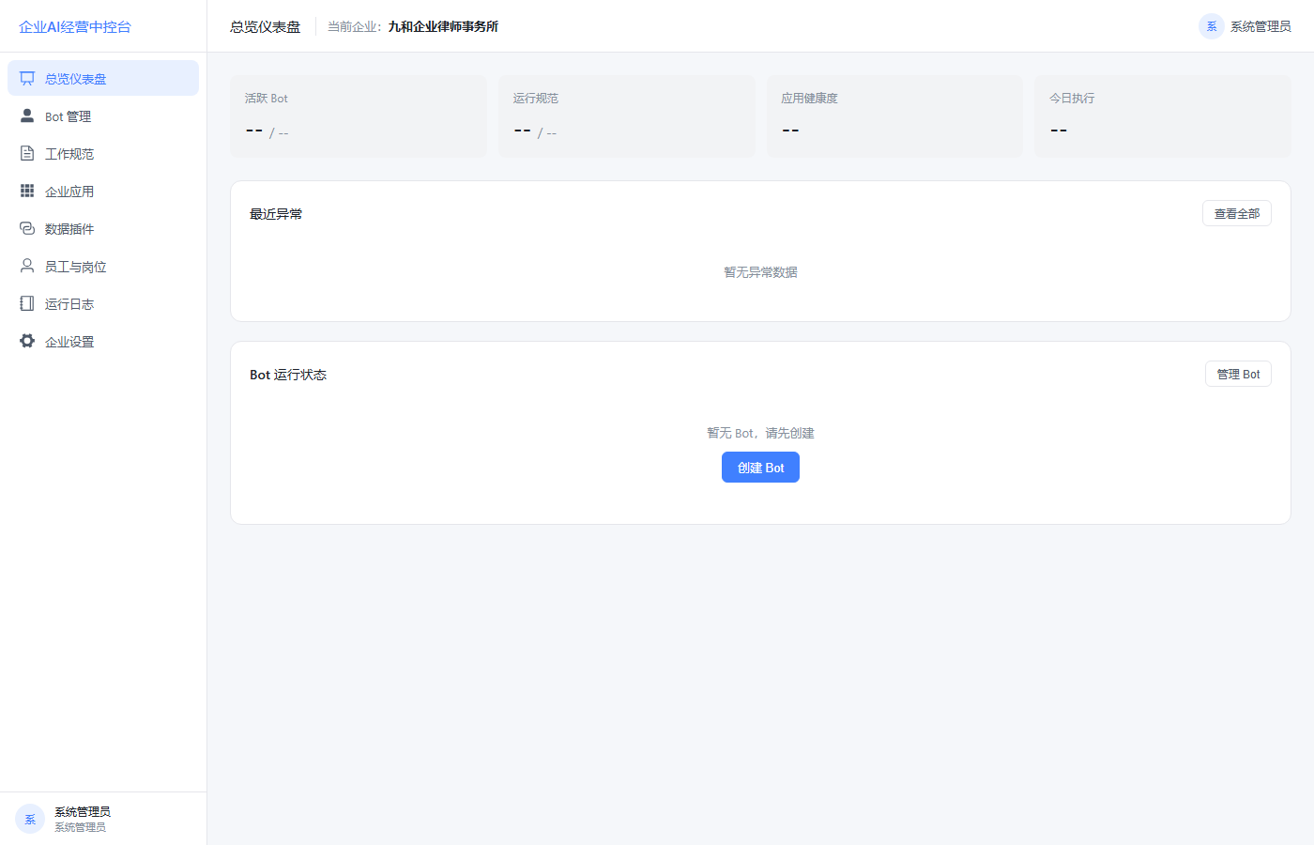
Task: Click the 总览仪表盘 page title in header
Action: pyautogui.click(x=266, y=26)
